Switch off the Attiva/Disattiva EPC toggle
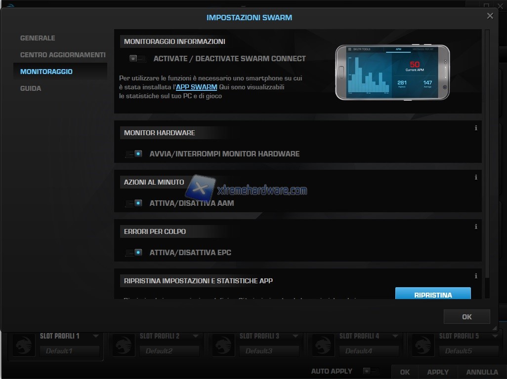 (134, 253)
